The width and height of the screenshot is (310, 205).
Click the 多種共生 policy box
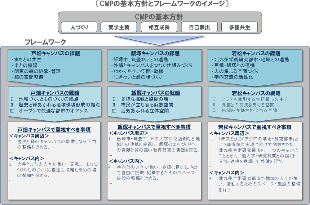tap(239, 27)
